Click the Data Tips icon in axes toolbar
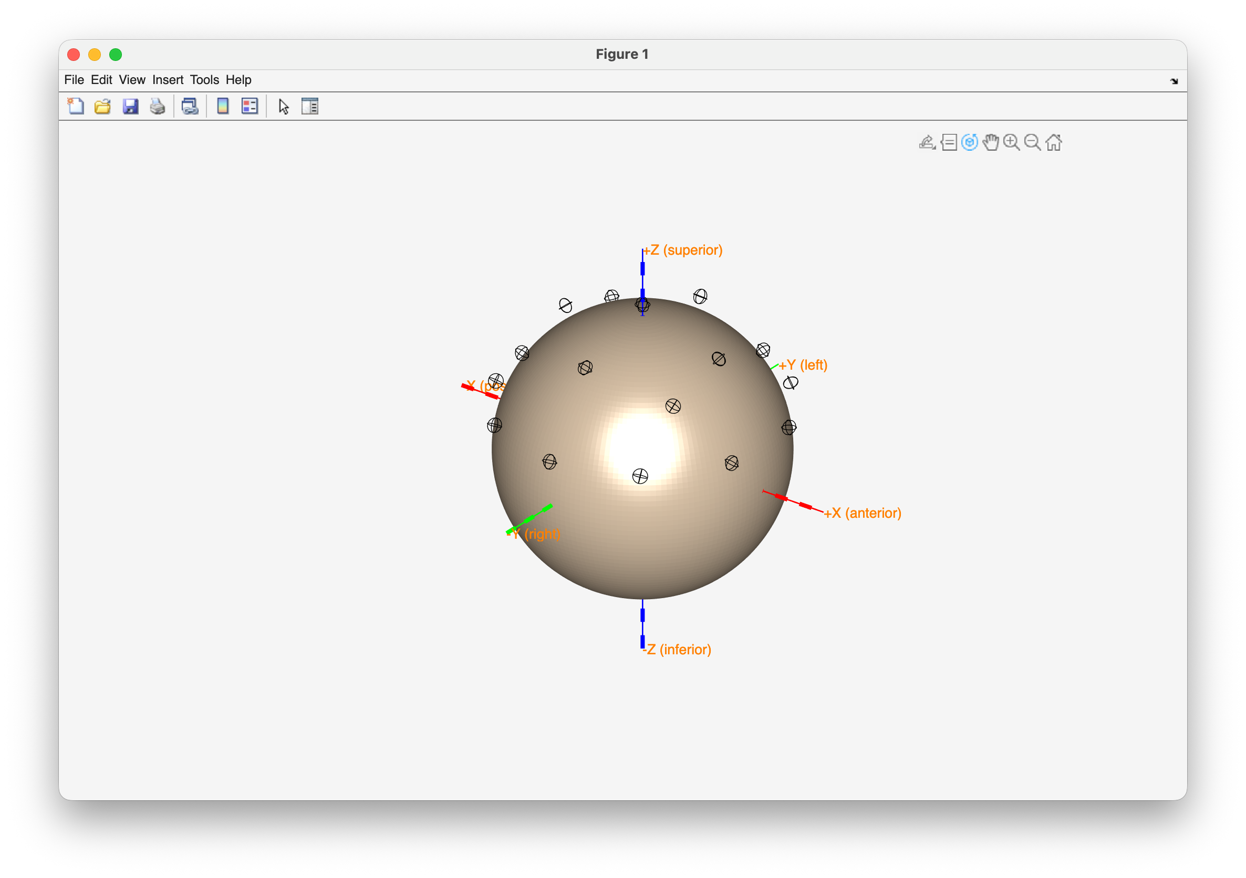Screen dimensions: 1246x878 click(x=949, y=142)
